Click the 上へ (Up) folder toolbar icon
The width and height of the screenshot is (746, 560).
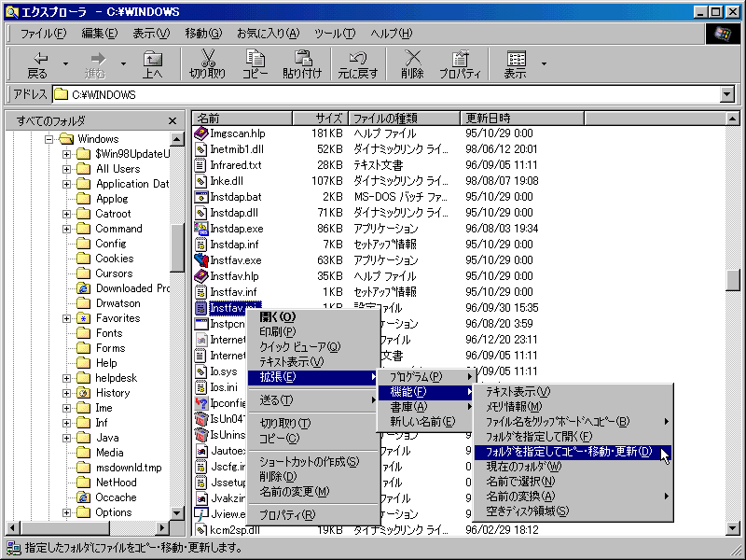click(x=152, y=63)
